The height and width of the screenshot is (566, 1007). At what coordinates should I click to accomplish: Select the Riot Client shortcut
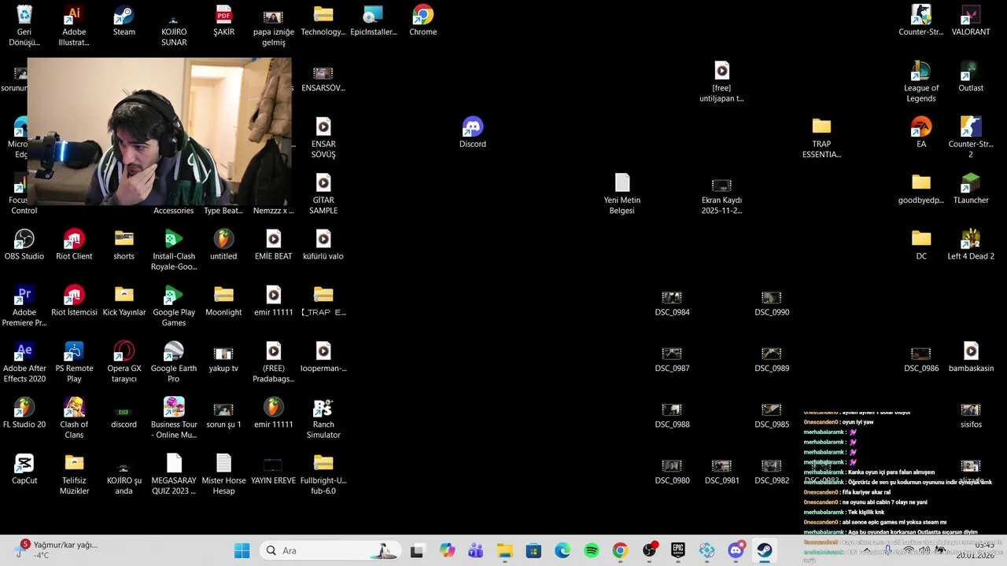pos(74,245)
